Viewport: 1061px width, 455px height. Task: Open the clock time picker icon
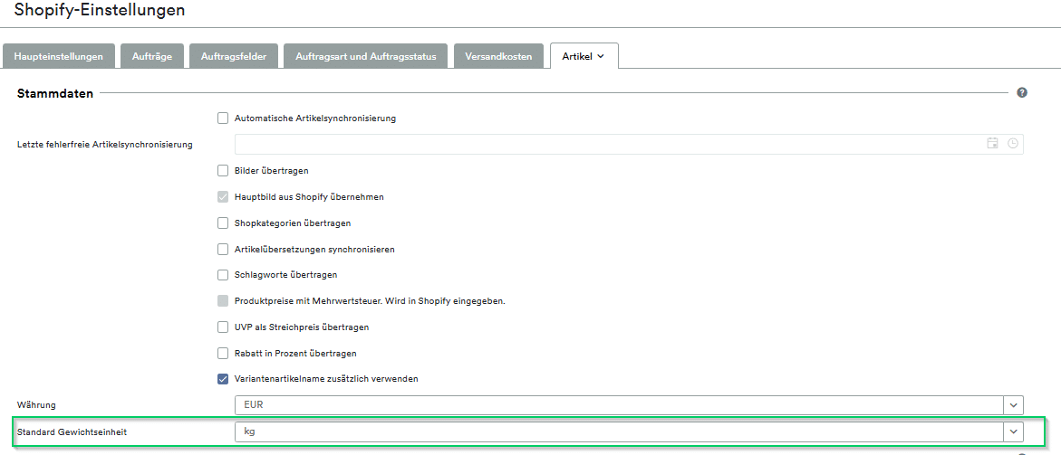pos(1012,143)
